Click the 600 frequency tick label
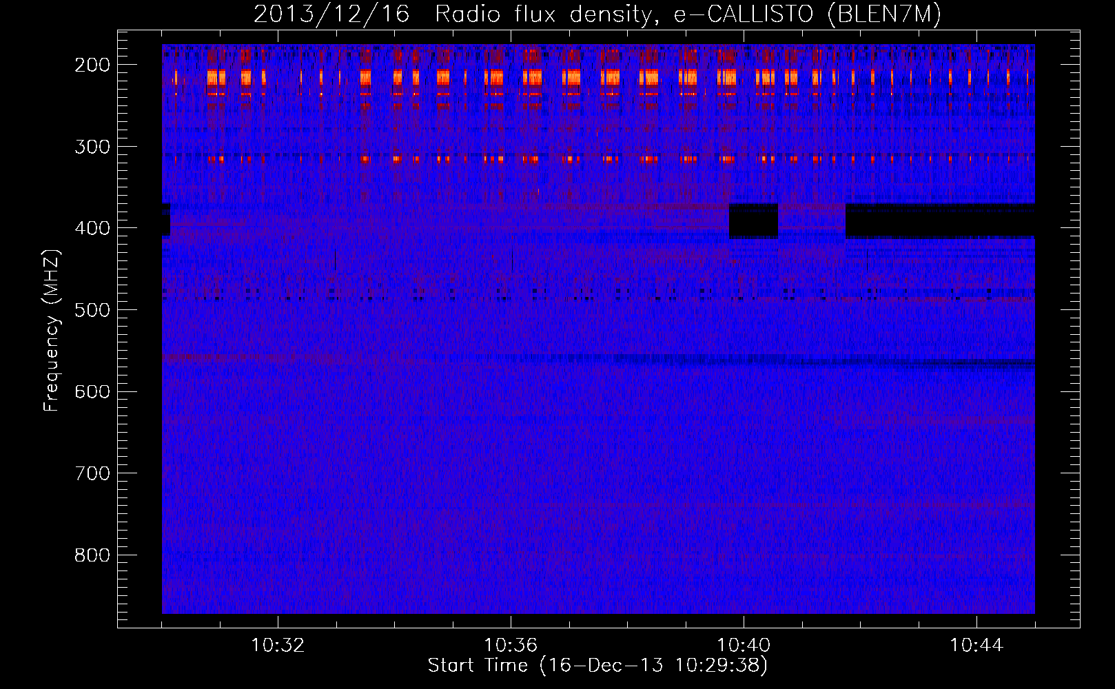This screenshot has height=689, width=1115. click(x=92, y=391)
